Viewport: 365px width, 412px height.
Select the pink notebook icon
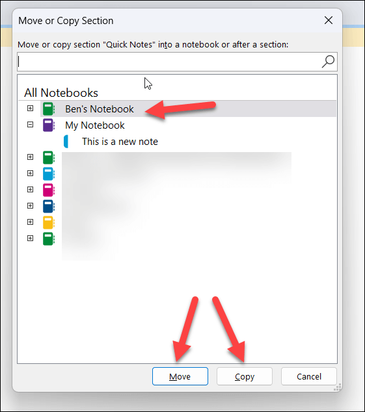pyautogui.click(x=49, y=190)
